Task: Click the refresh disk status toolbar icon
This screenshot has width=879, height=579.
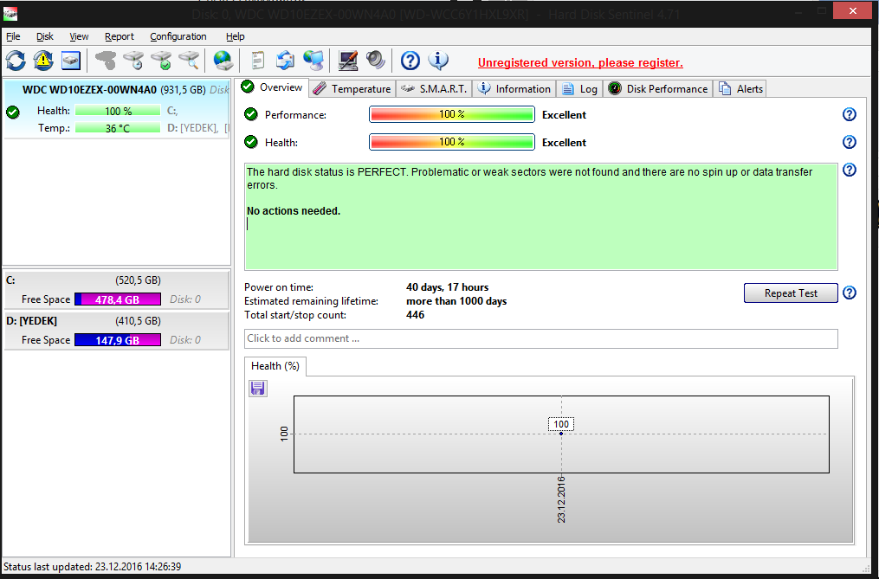Action: (16, 61)
